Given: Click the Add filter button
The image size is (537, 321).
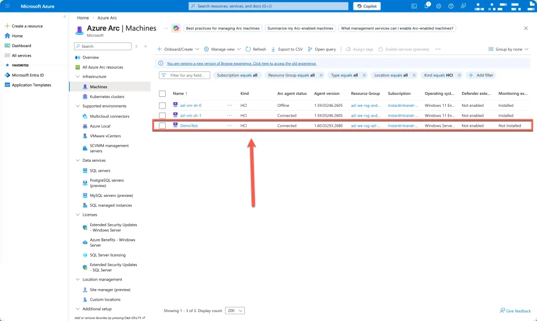Looking at the screenshot, I should point(481,75).
